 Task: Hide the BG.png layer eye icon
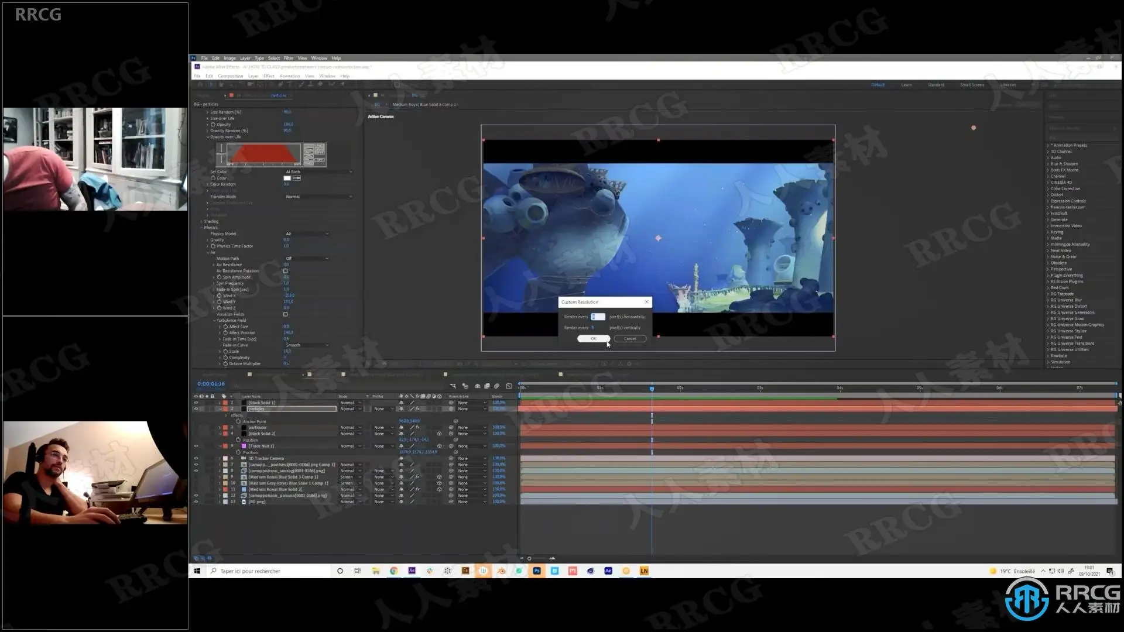point(196,502)
